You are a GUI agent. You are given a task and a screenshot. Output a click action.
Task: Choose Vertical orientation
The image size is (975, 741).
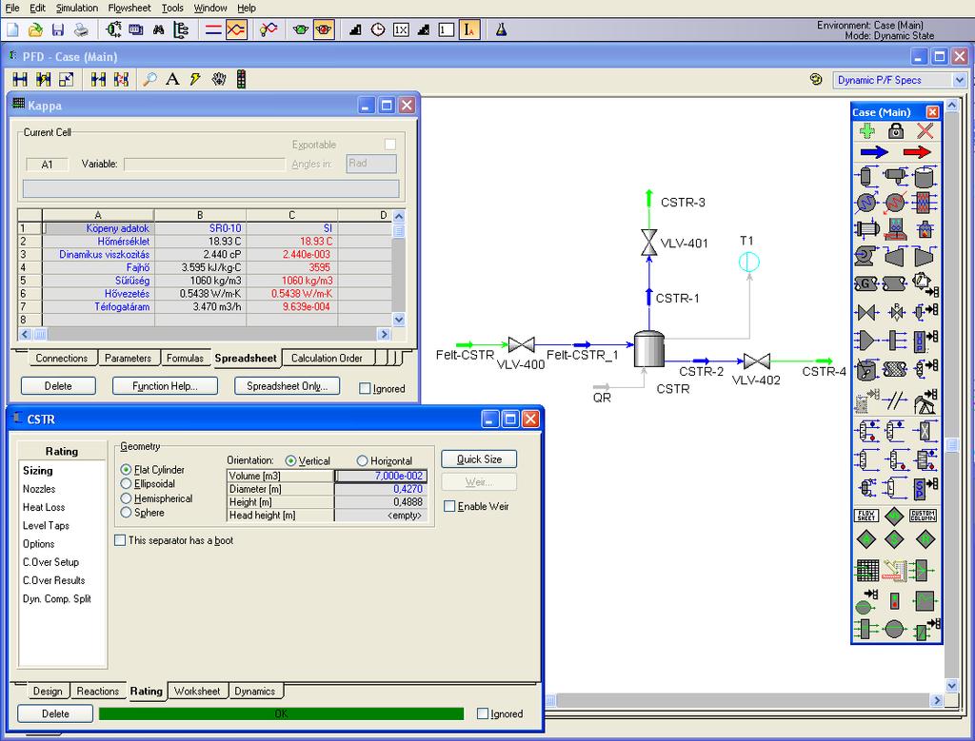tap(290, 461)
